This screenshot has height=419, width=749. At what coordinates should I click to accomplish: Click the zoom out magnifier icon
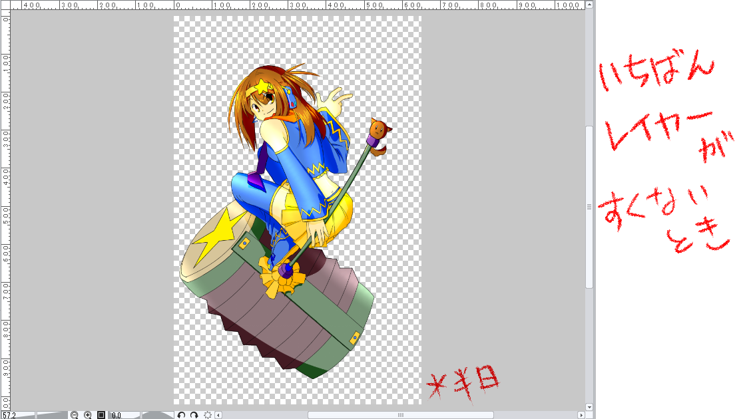(75, 415)
